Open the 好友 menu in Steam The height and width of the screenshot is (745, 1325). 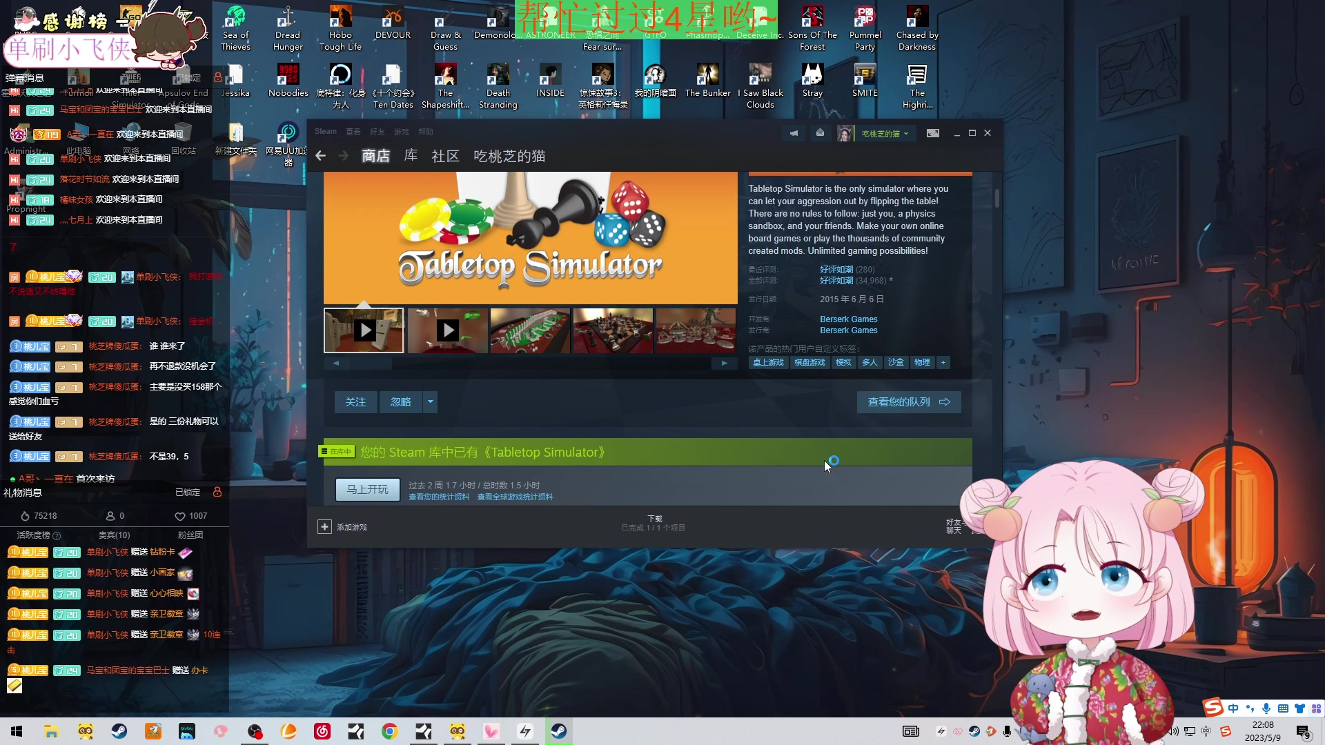point(377,132)
